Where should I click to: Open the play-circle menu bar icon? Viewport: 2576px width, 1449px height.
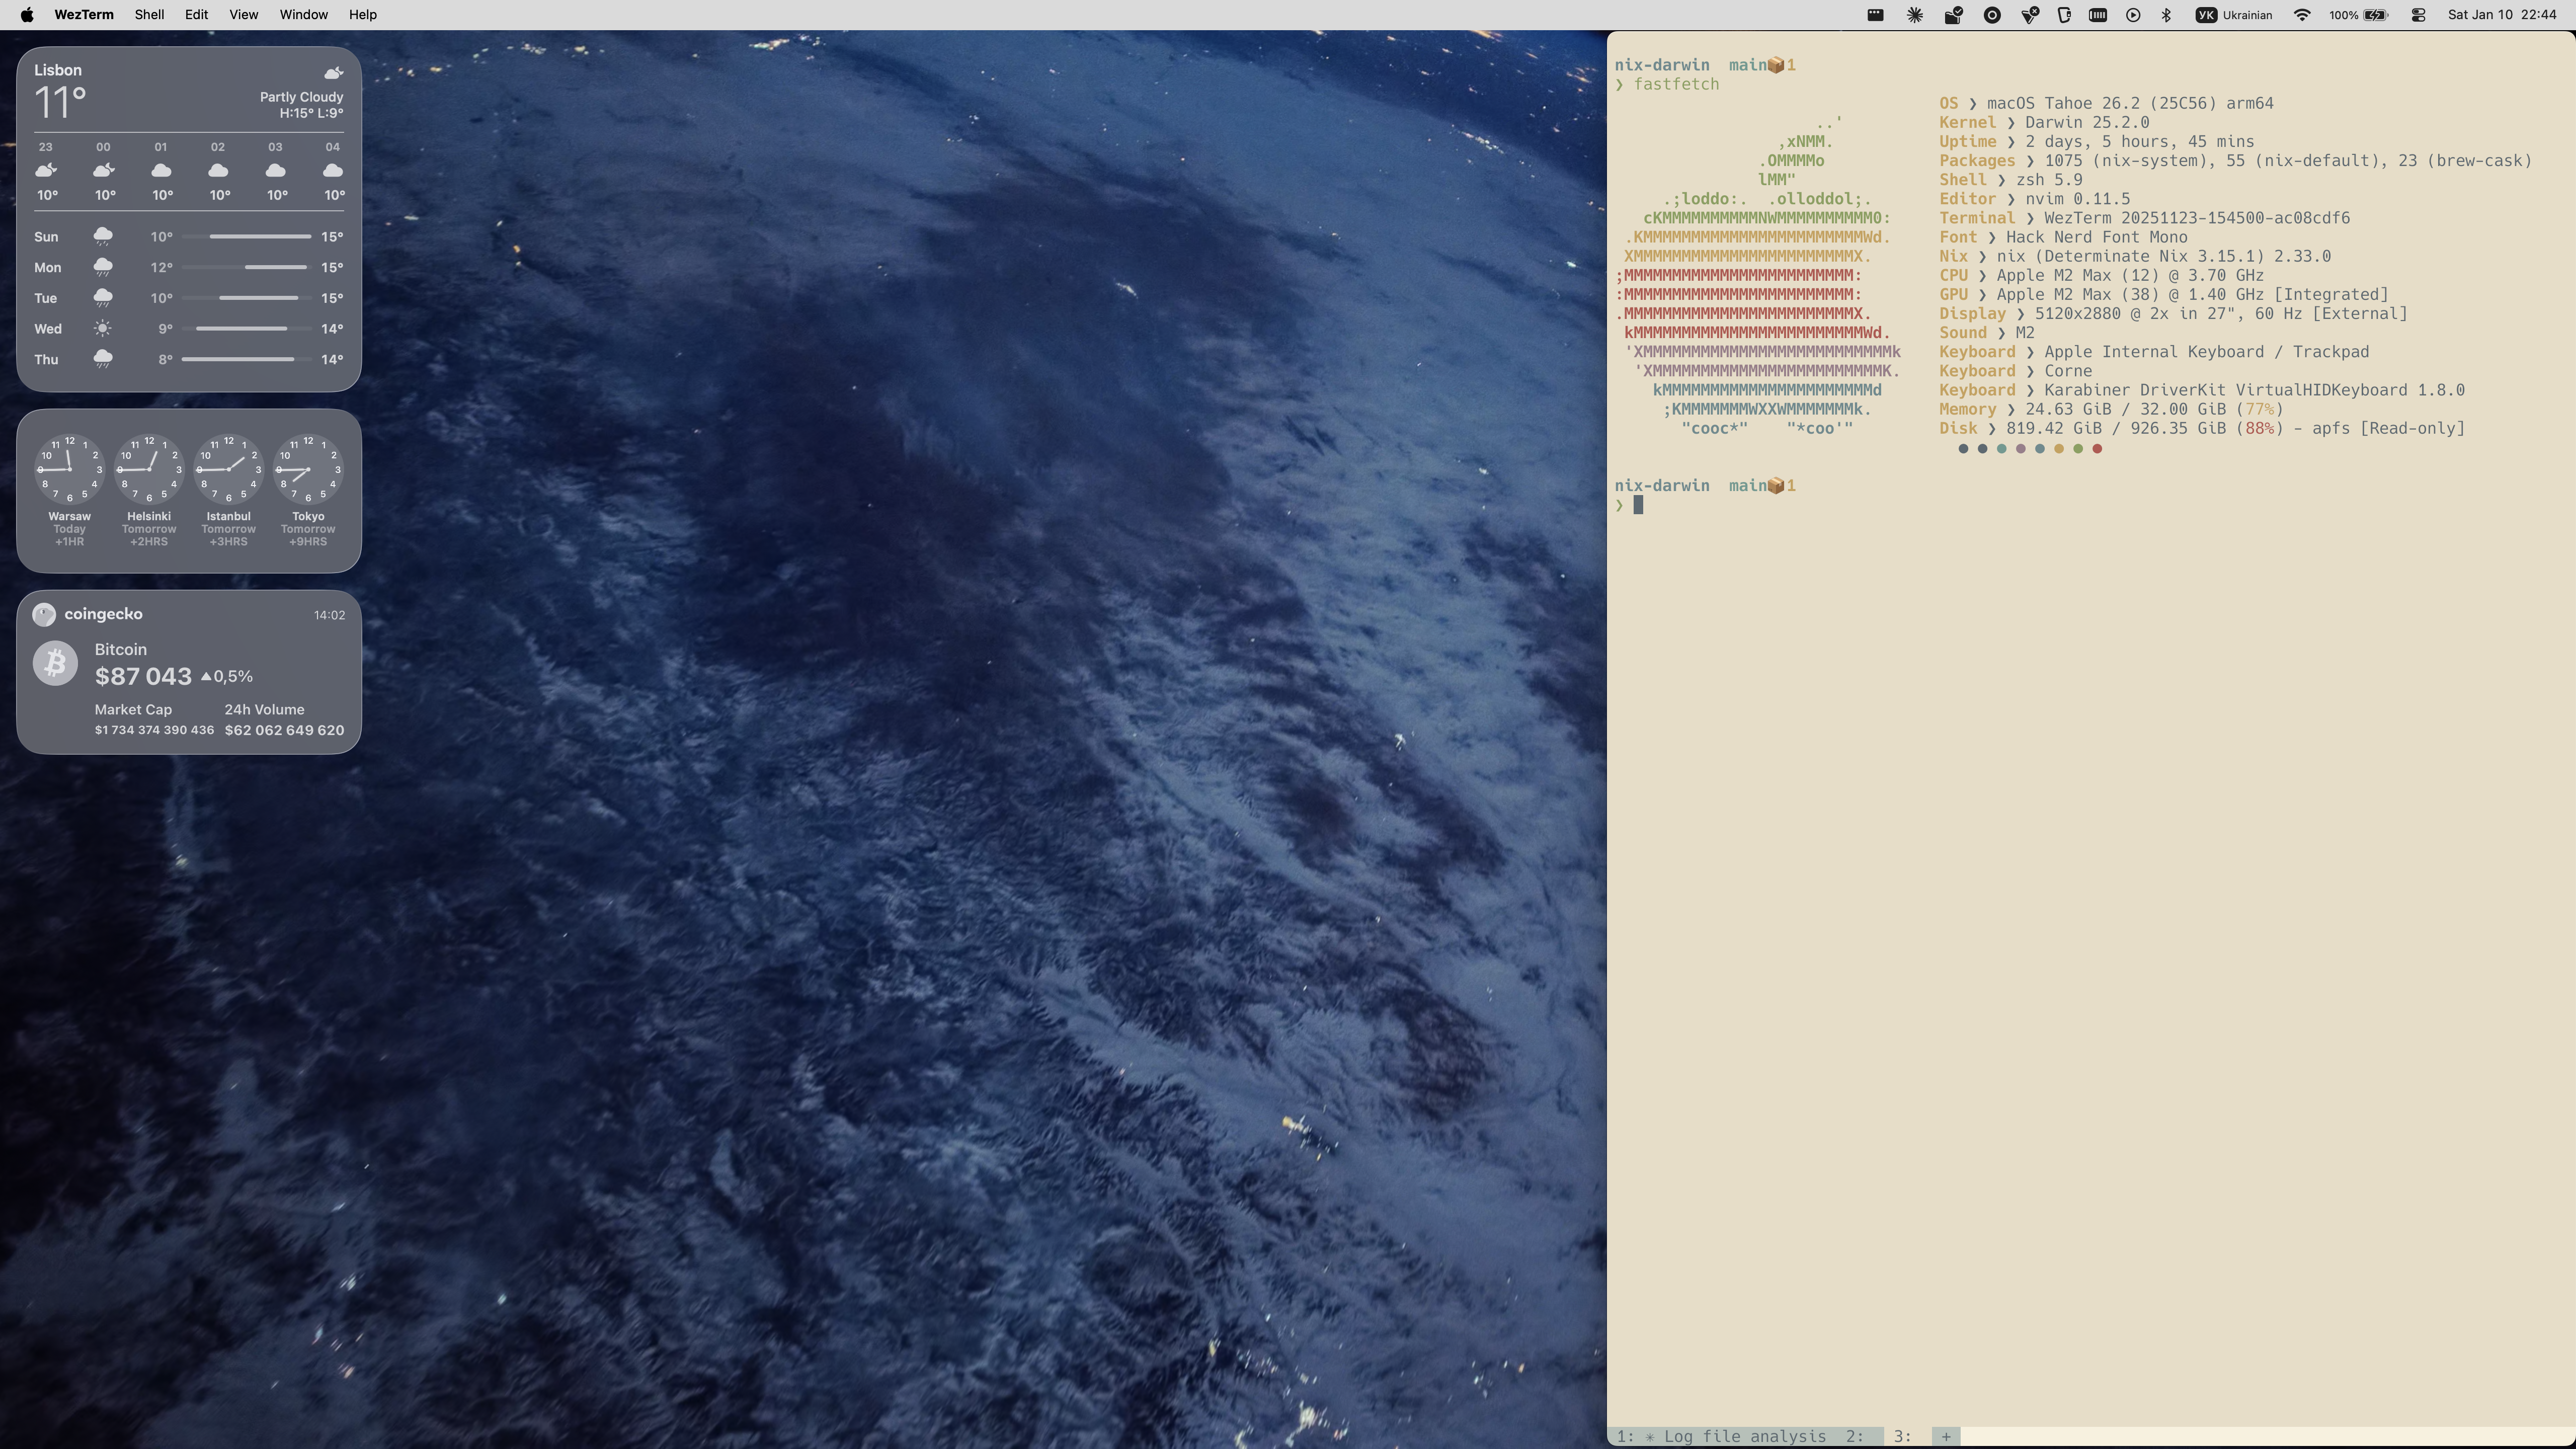[x=2133, y=15]
